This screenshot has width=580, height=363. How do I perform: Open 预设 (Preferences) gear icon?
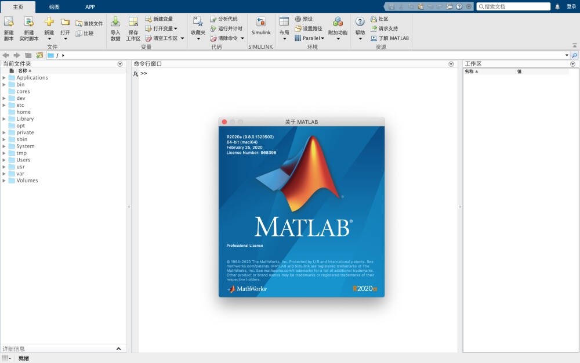pyautogui.click(x=298, y=19)
